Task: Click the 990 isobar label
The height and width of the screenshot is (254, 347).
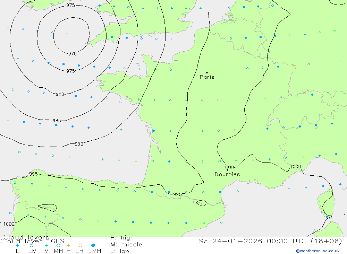Action: point(79,144)
